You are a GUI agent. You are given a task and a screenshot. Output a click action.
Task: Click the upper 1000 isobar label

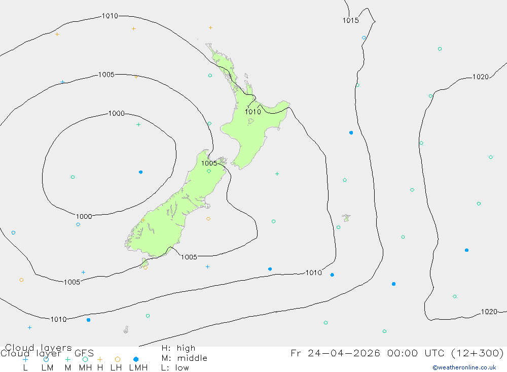(117, 113)
